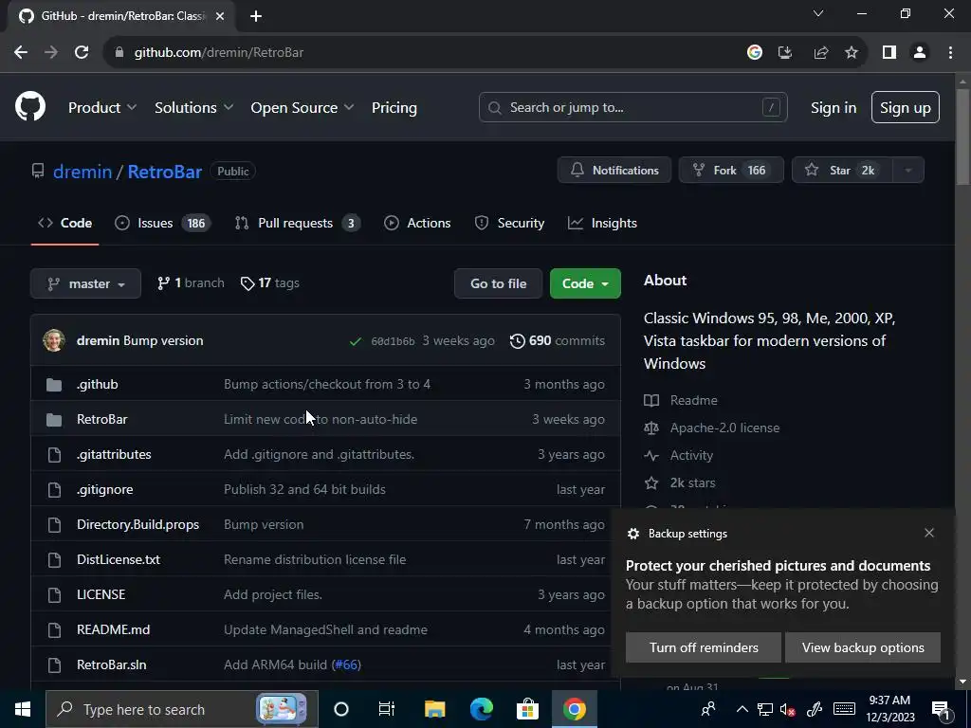Screen dimensions: 971x728
Task: Show hidden system tray icons
Action: [742, 709]
